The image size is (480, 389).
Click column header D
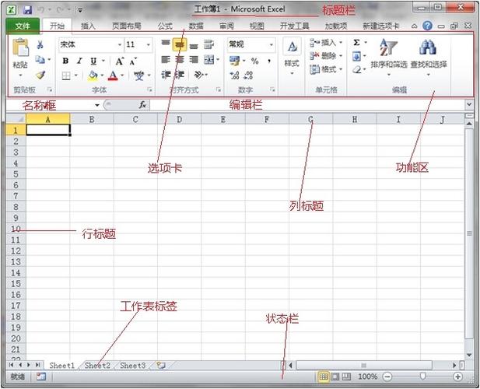point(180,119)
